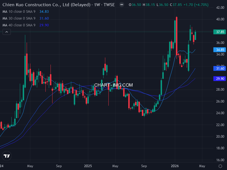
Task: Click the MA 30 price label 31.60
Action: click(x=220, y=69)
